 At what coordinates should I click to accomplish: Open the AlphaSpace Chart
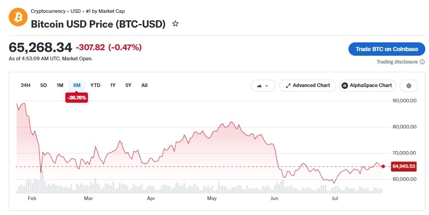pos(367,86)
